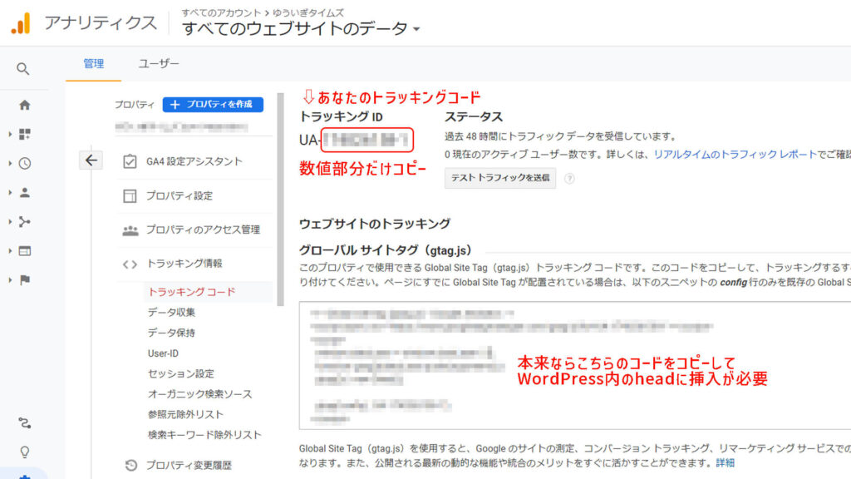Open the Customization dashboard icon
851x479 pixels.
tap(24, 134)
